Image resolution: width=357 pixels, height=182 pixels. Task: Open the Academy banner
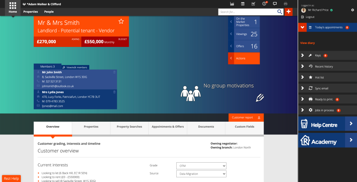[x=327, y=140]
